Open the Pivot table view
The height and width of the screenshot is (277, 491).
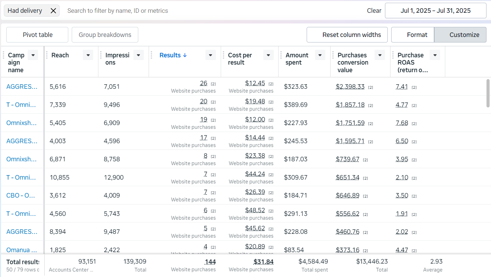(37, 35)
